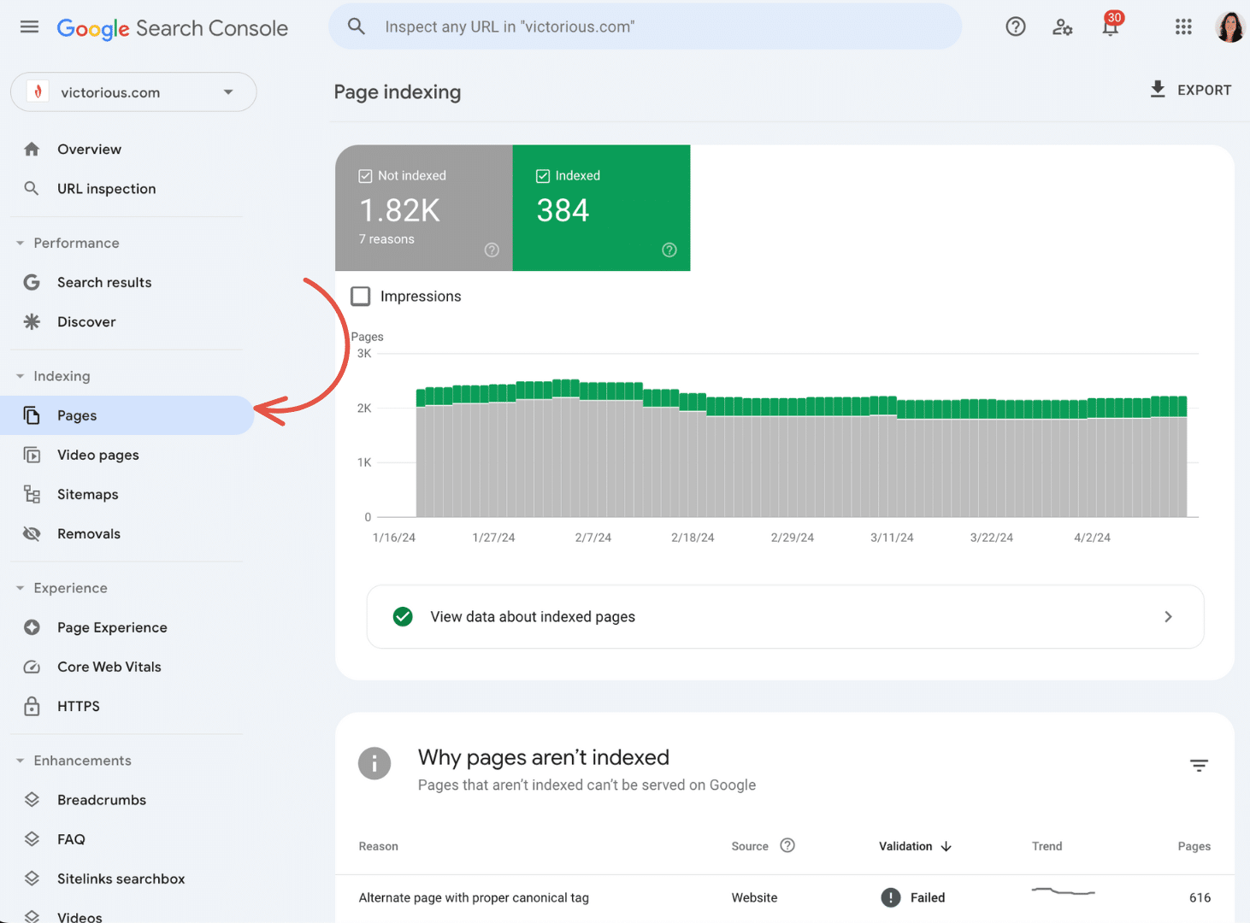The height and width of the screenshot is (923, 1250).
Task: Click the trend sparkline in canonical row
Action: coord(1063,891)
